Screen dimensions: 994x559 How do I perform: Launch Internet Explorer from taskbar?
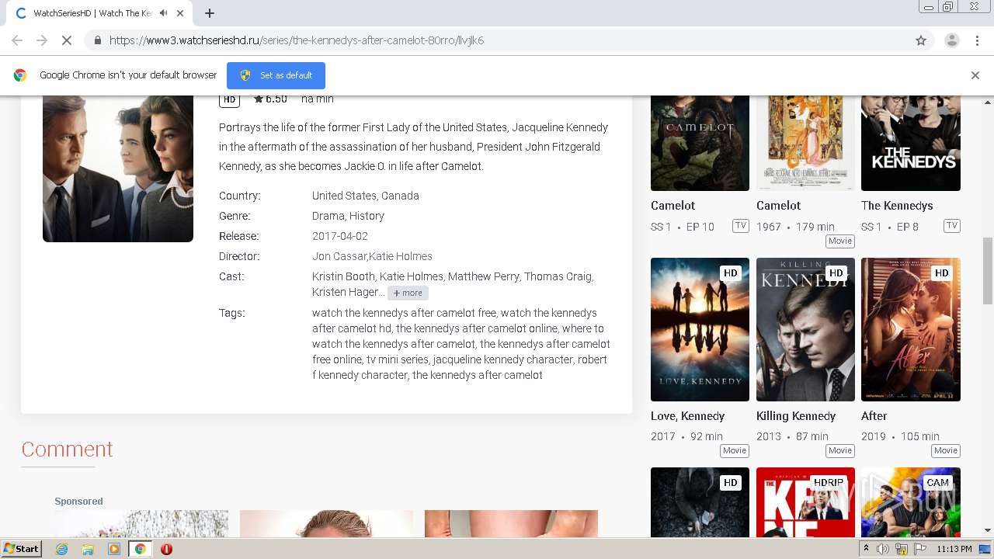point(61,549)
